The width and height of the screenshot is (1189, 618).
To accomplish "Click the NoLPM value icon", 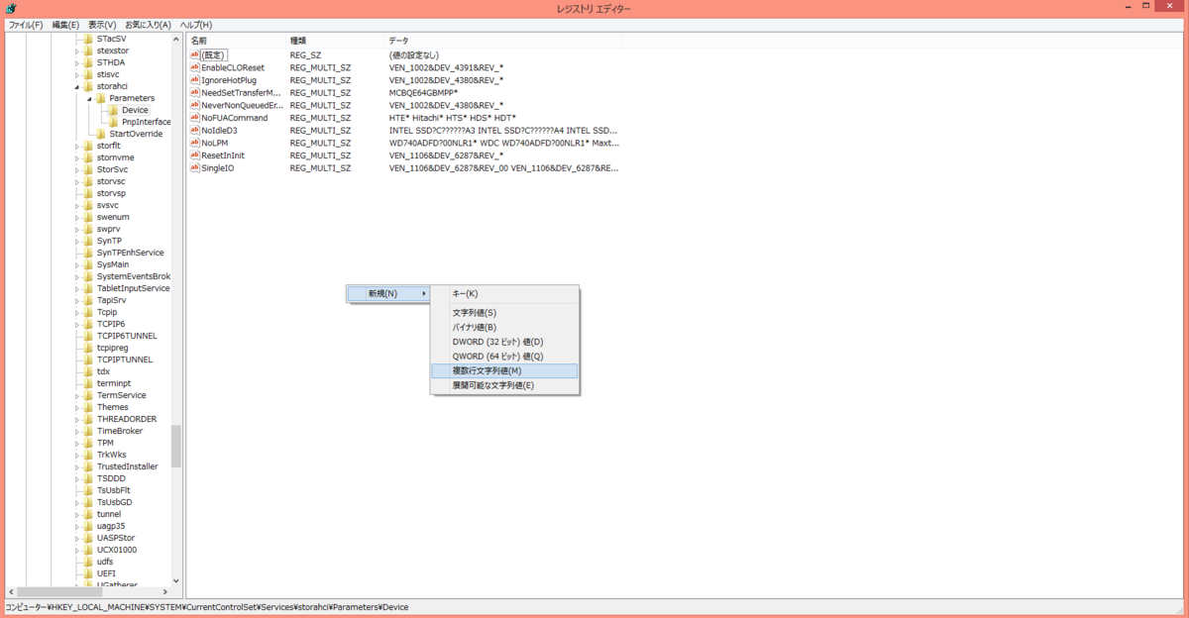I will tap(195, 143).
